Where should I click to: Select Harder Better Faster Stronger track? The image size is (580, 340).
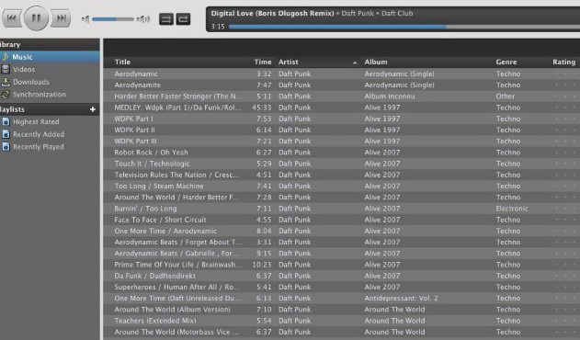pos(342,96)
